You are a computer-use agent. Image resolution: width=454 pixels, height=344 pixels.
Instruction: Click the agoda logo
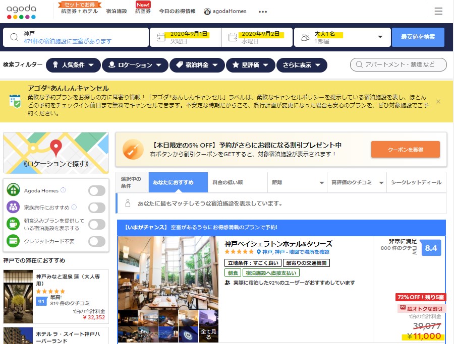(21, 12)
